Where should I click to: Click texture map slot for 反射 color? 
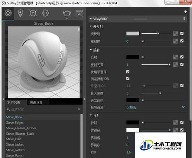tap(175, 57)
